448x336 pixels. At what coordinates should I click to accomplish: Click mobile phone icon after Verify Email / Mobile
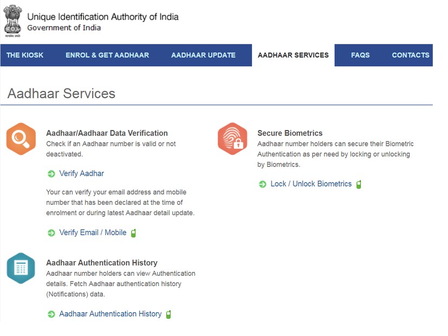133,233
